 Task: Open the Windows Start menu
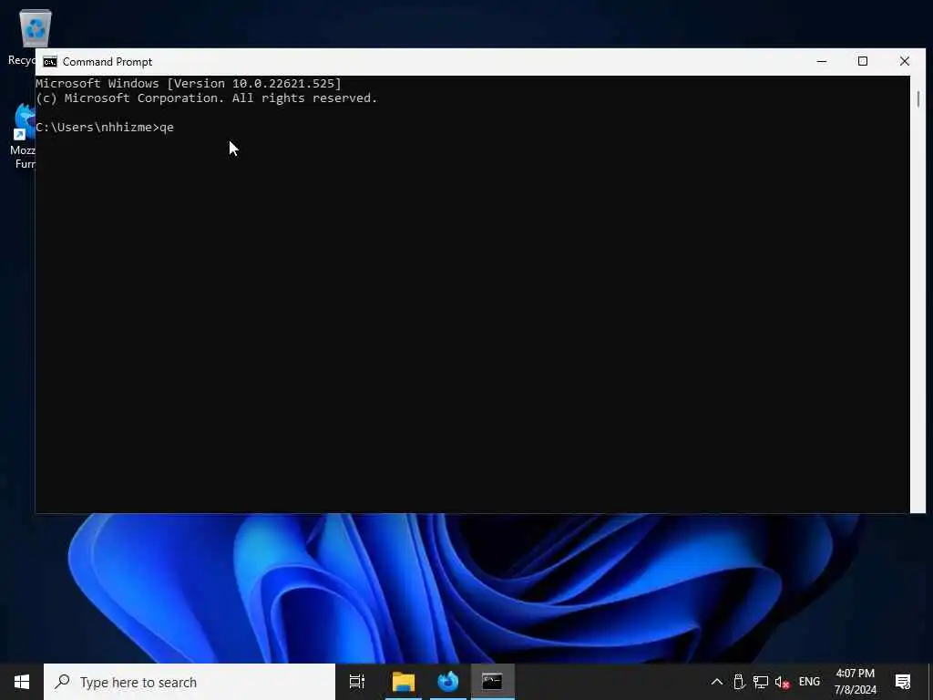[x=22, y=682]
